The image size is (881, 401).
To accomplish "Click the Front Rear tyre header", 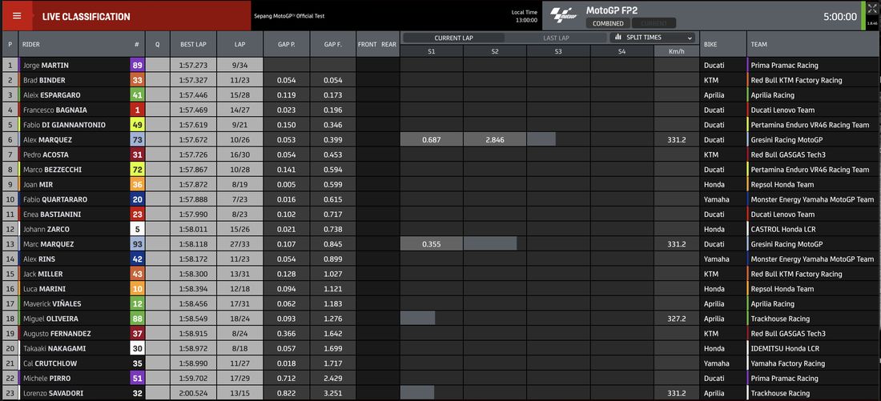I will tap(377, 44).
